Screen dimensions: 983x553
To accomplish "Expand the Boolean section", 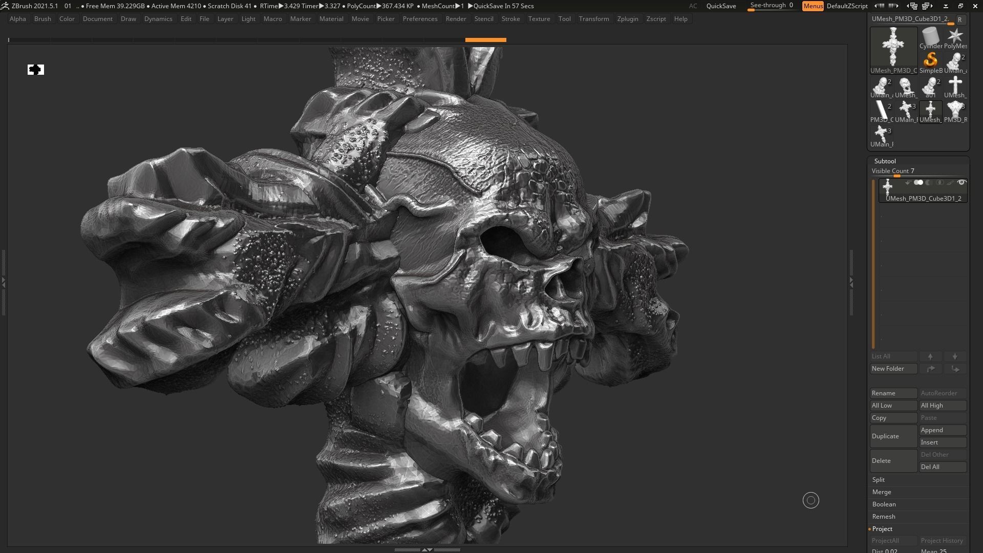I will [884, 504].
